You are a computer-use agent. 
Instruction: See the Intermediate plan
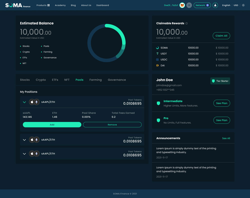[221, 103]
